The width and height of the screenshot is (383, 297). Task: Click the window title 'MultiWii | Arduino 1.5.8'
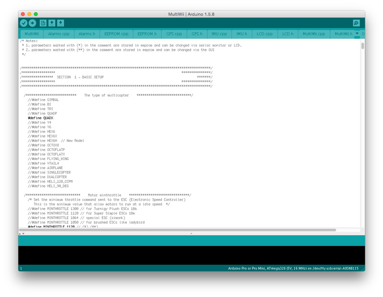pos(191,14)
